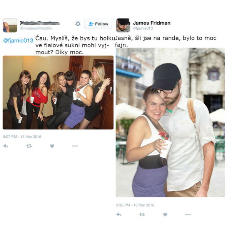This screenshot has height=227, width=227.
Task: View James Fridman's avatar picture
Action: click(123, 25)
